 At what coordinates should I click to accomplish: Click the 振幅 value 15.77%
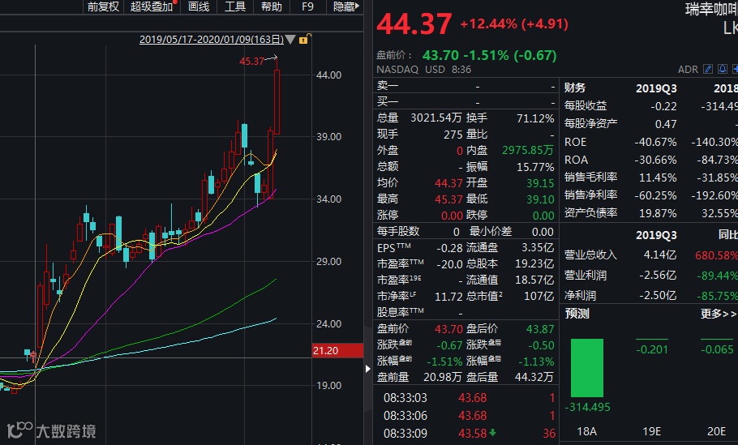tap(535, 167)
